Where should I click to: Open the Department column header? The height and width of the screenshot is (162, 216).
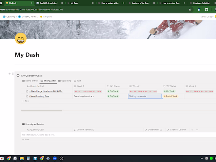coord(154,130)
